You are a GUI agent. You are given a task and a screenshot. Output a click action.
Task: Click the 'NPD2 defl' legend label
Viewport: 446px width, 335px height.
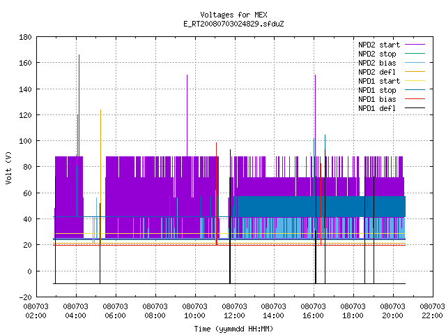(377, 72)
